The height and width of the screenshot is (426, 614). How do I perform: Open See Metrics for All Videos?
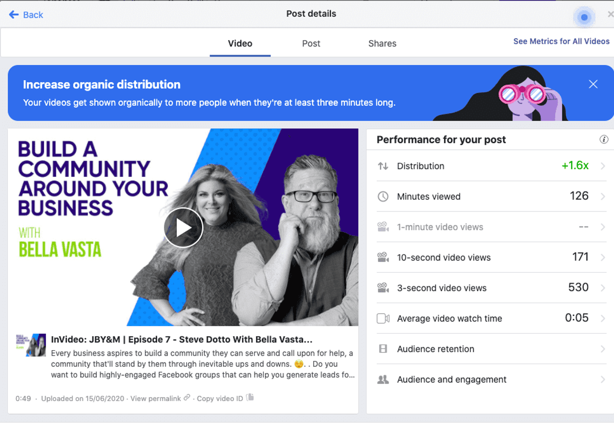[x=561, y=41]
